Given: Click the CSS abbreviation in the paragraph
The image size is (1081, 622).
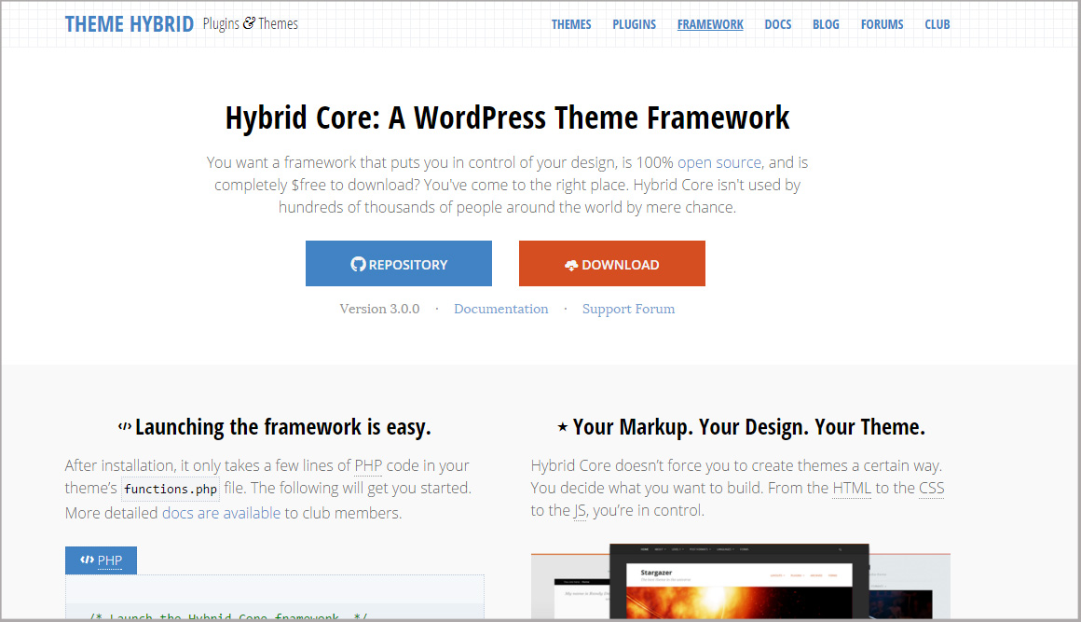Looking at the screenshot, I should (931, 489).
